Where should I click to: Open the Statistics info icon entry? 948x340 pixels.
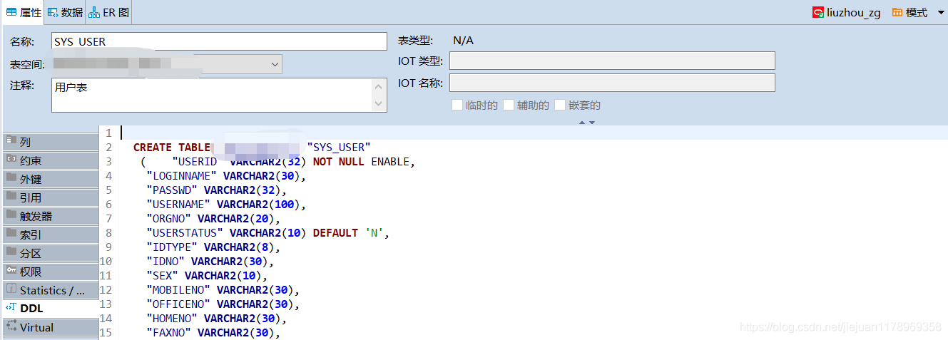(x=11, y=289)
